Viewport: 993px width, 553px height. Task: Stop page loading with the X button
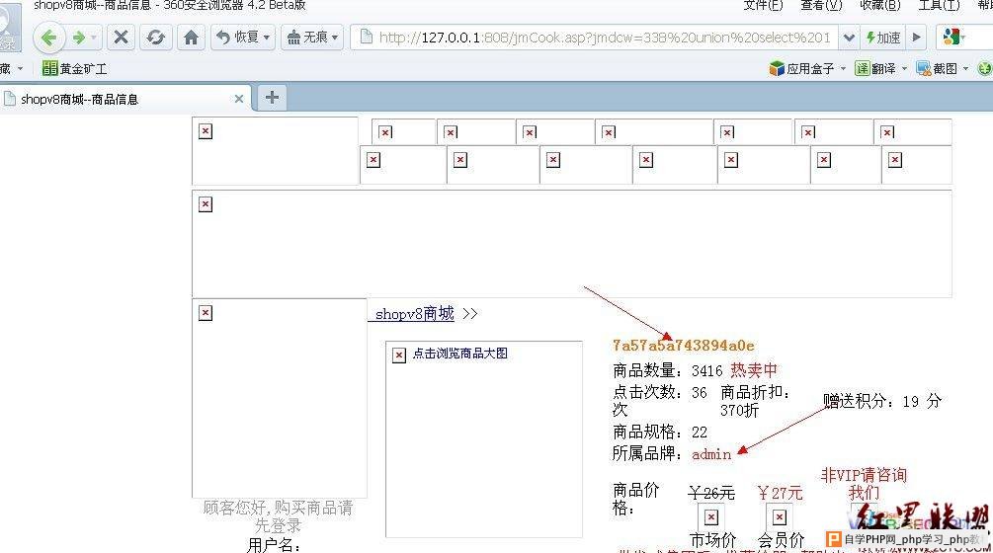point(121,38)
